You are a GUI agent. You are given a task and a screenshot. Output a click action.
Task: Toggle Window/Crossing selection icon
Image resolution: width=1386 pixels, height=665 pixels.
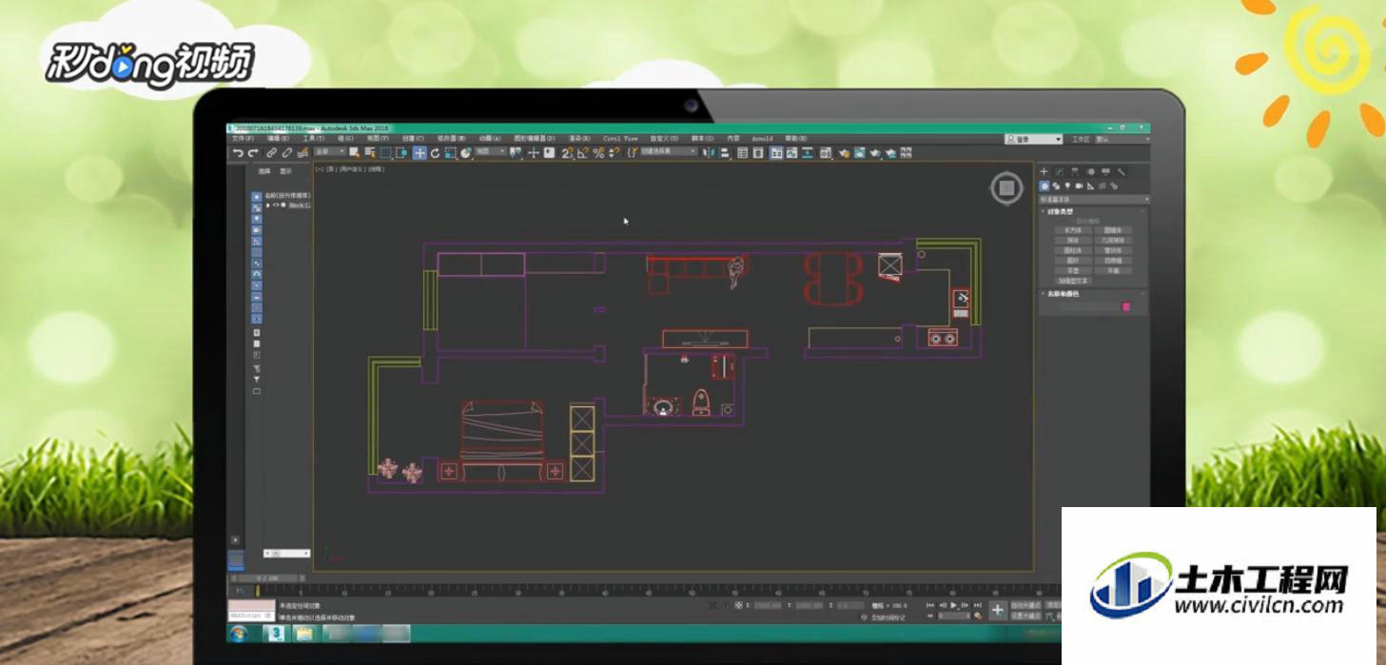tap(401, 153)
